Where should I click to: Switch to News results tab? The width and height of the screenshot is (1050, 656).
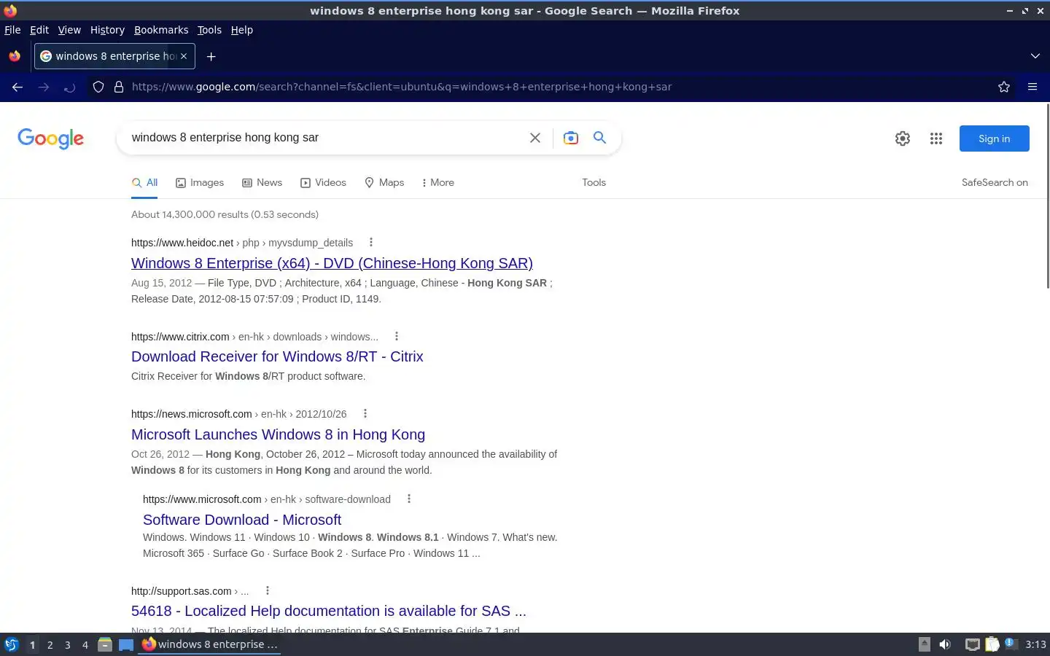click(262, 183)
